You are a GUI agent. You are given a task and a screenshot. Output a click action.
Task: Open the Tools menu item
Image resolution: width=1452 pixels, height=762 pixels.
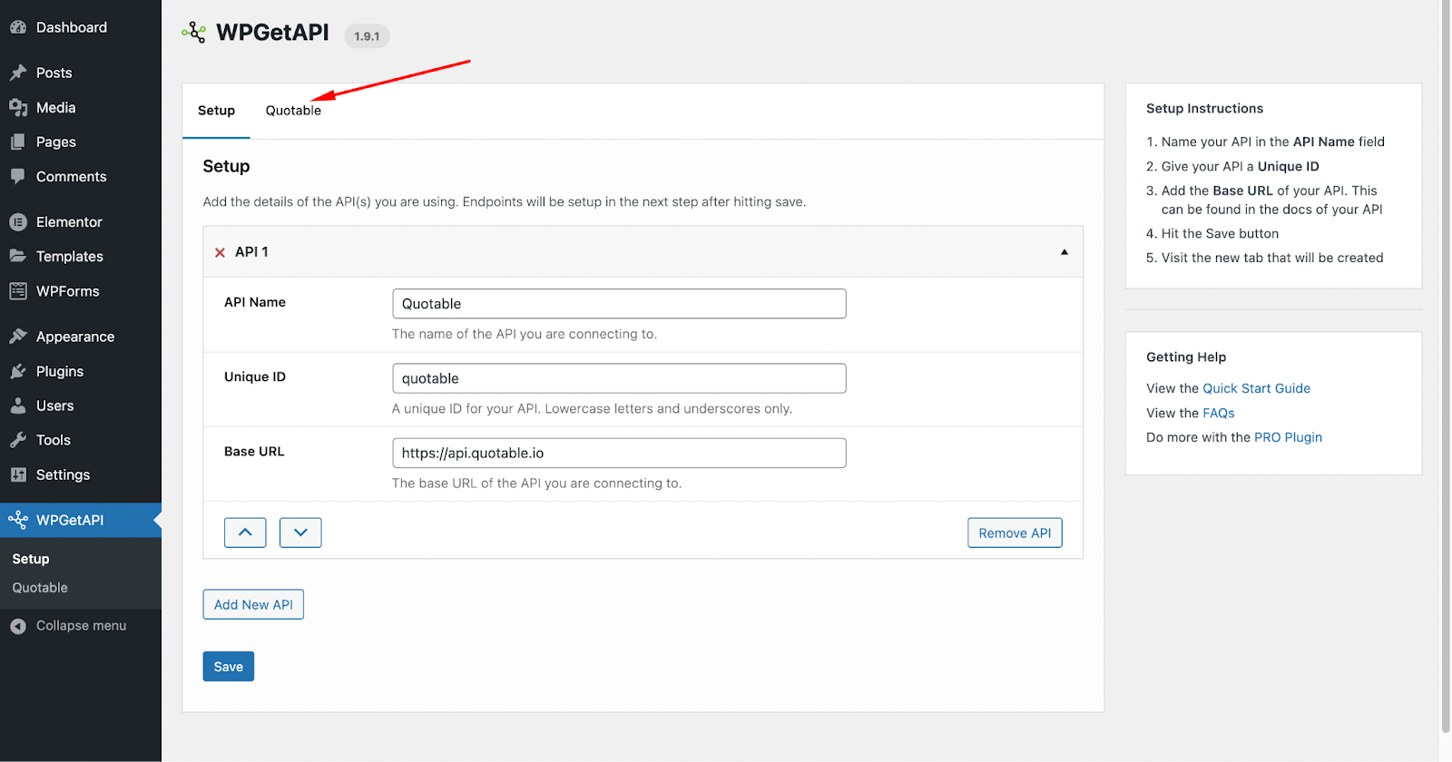(54, 440)
